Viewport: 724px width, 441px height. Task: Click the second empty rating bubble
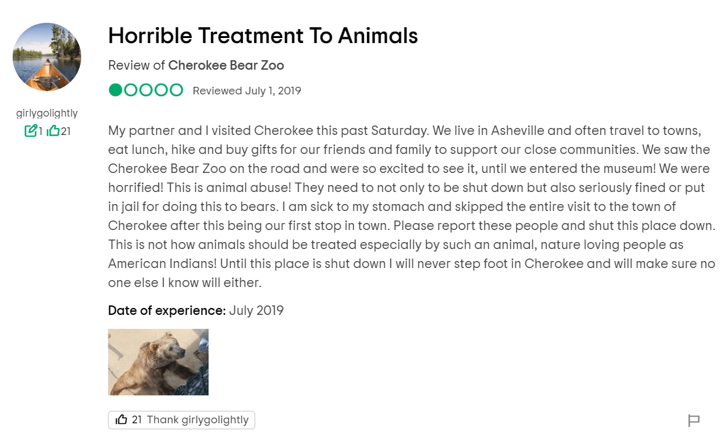131,90
